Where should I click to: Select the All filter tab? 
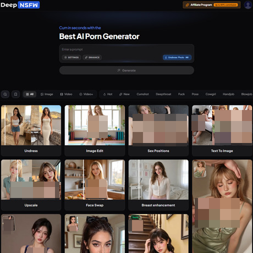[30, 94]
